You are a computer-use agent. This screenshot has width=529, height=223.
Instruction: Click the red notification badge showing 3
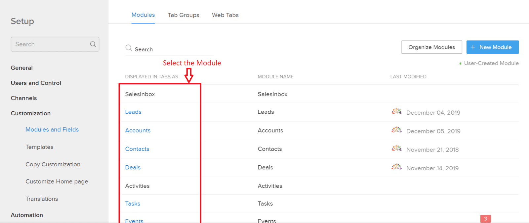[485, 219]
